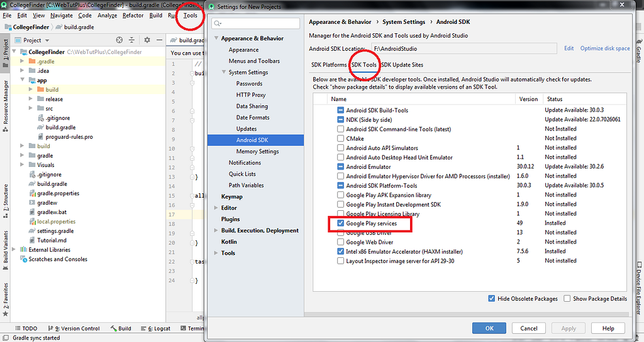The width and height of the screenshot is (644, 342).
Task: Open Structure side tool window
Action: point(5,201)
